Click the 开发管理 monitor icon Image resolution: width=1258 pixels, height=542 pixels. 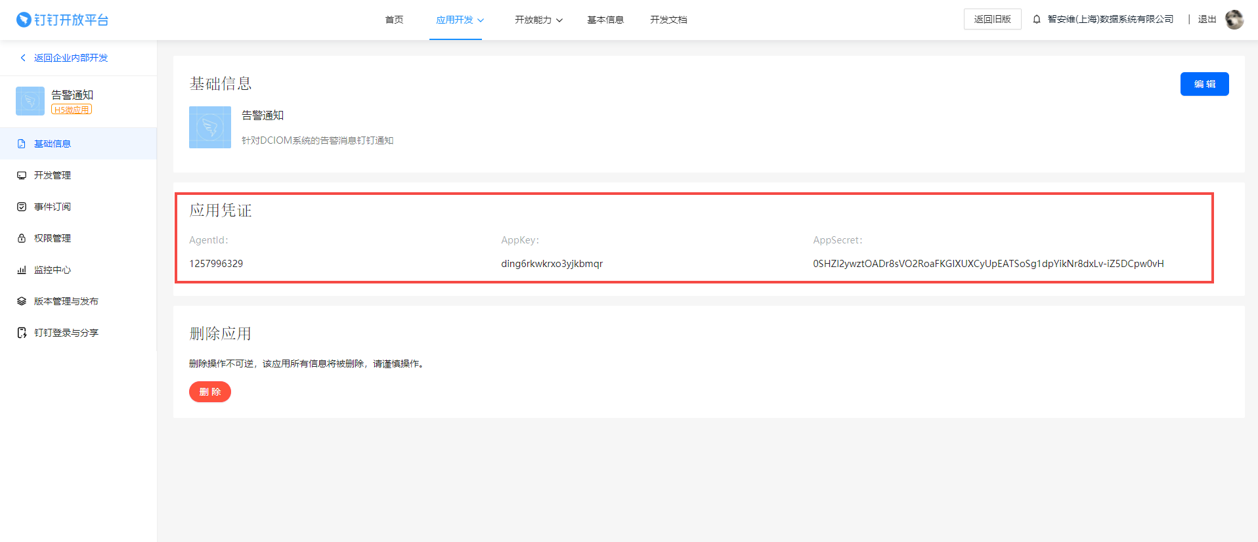tap(22, 175)
